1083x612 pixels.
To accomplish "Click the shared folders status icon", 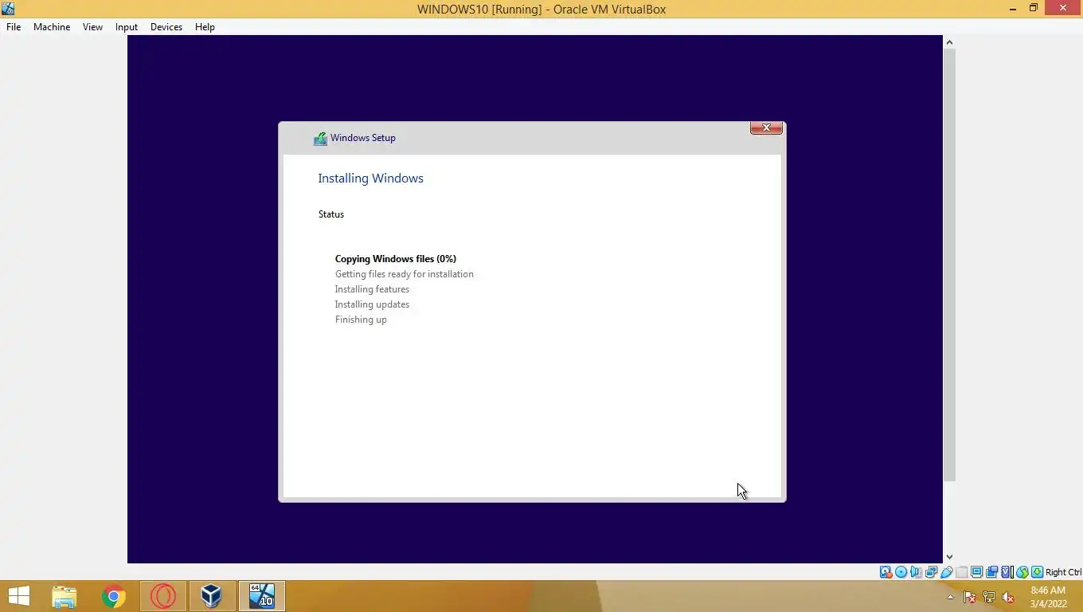I will click(x=961, y=572).
